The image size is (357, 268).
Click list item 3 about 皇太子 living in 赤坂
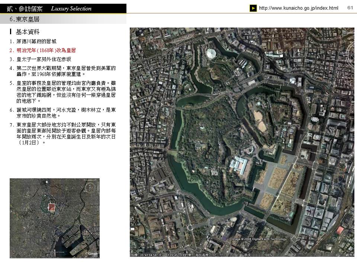point(44,59)
